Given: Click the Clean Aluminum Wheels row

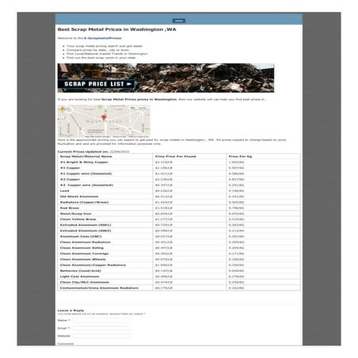Looking at the screenshot, I should [x=179, y=260].
